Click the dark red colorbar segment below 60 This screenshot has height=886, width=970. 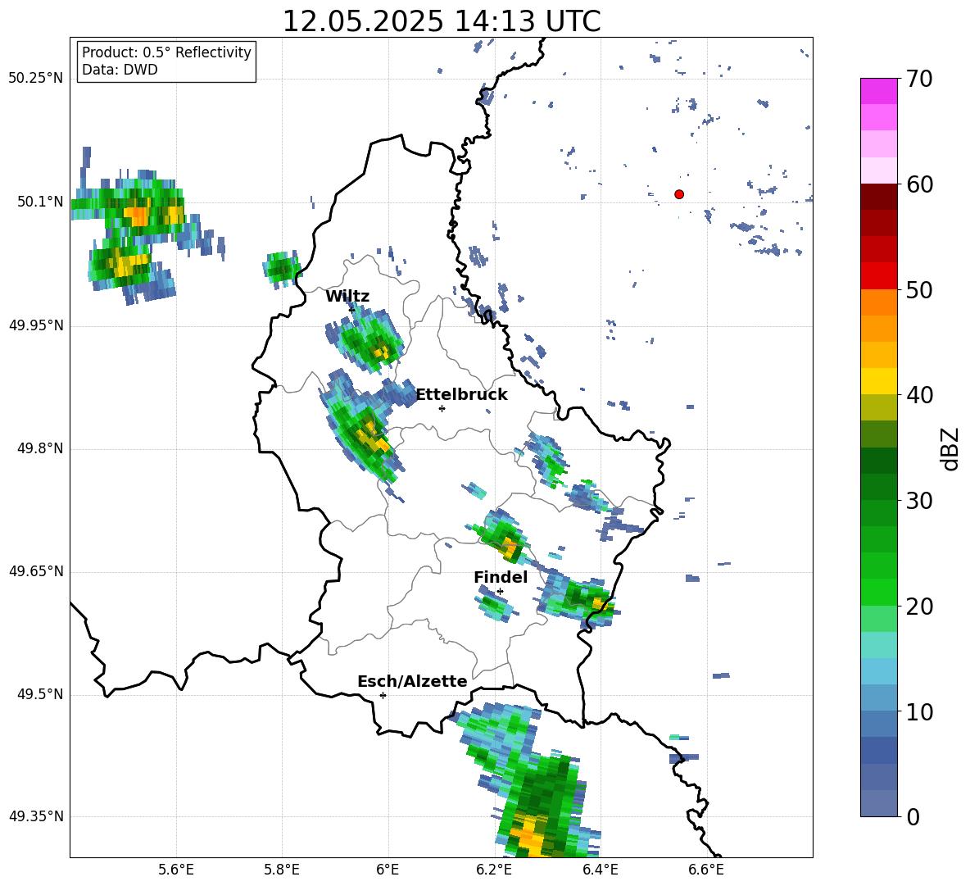(x=878, y=197)
